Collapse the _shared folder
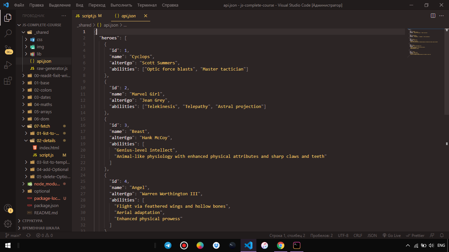This screenshot has width=449, height=252. pyautogui.click(x=41, y=32)
